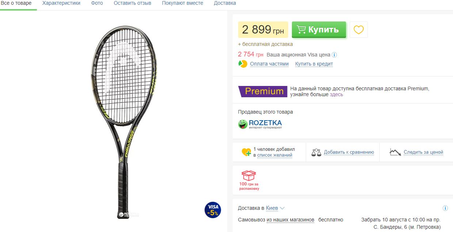The height and width of the screenshot is (232, 453).
Task: Open the Характеристики tab
Action: (61, 3)
